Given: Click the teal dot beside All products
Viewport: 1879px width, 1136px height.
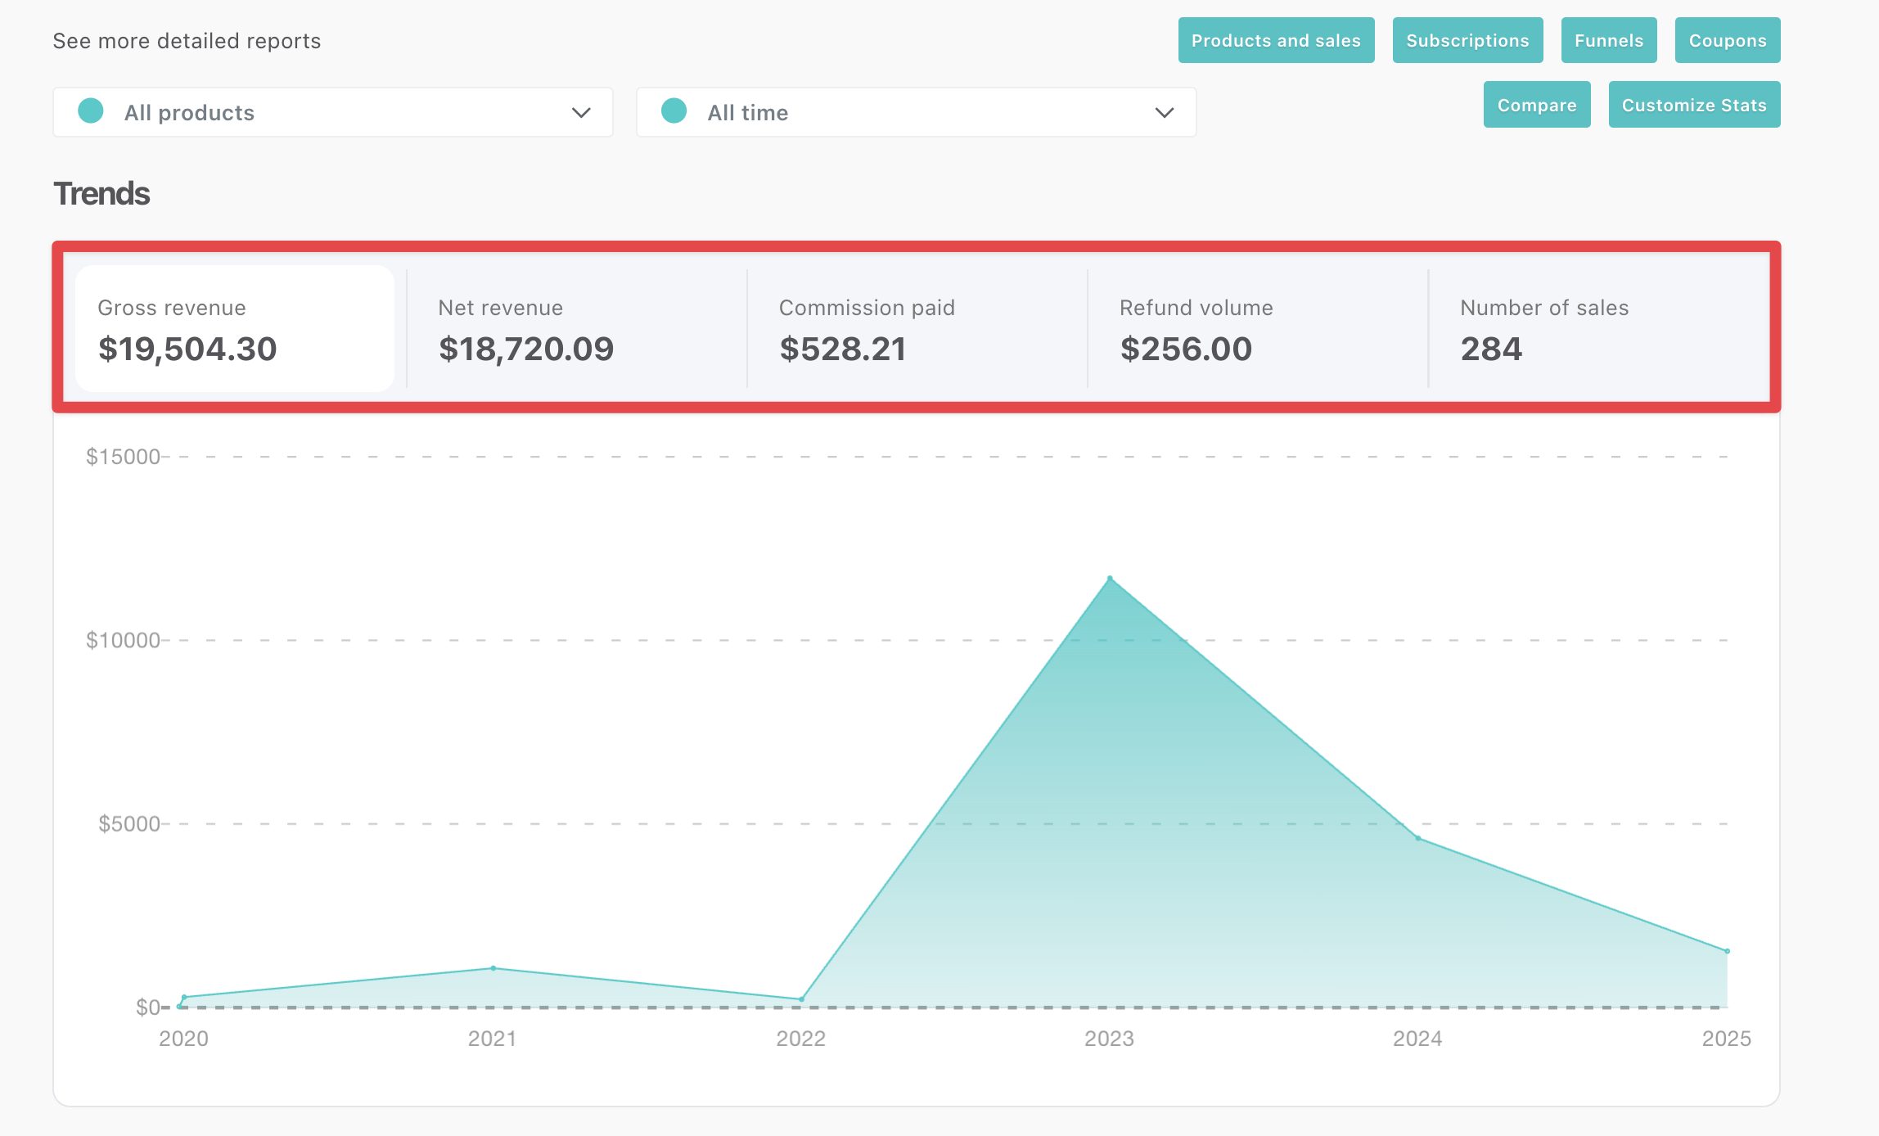Looking at the screenshot, I should (x=91, y=111).
